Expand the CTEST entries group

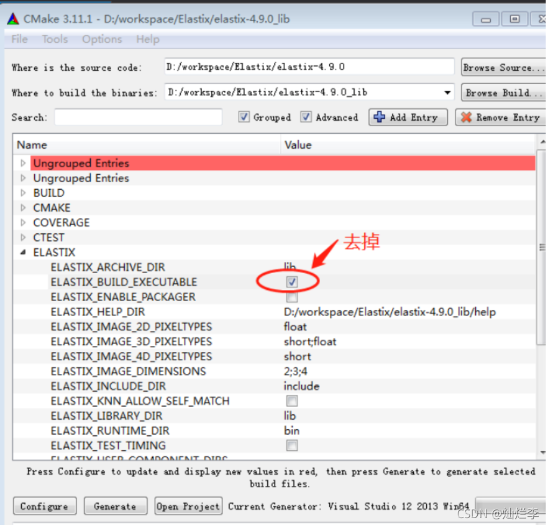[23, 237]
